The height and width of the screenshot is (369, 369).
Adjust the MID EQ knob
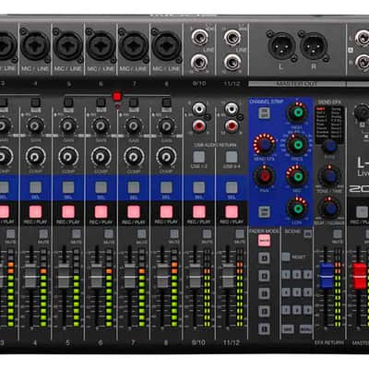(x=297, y=176)
